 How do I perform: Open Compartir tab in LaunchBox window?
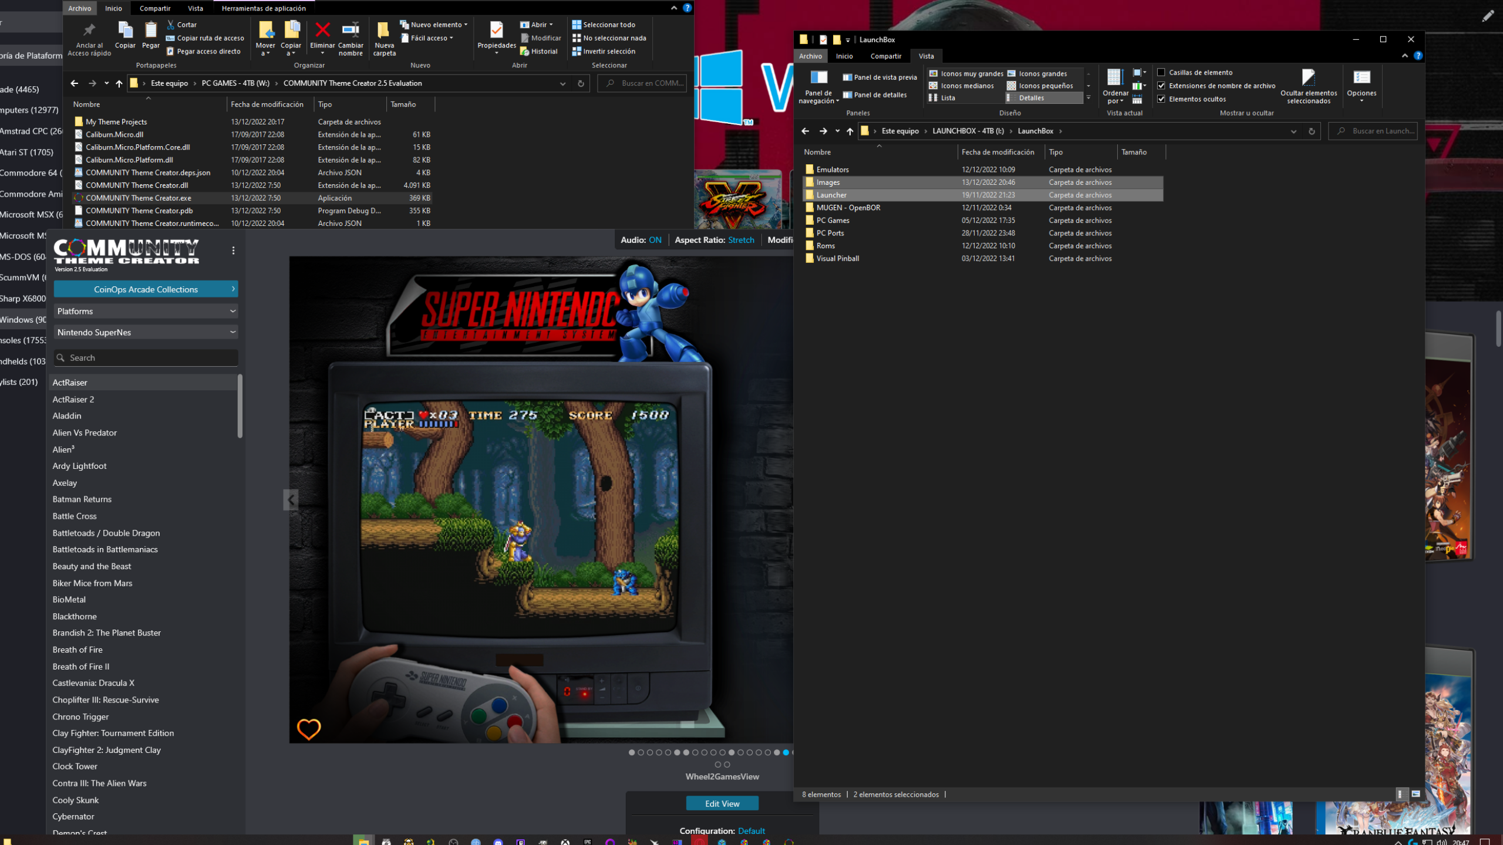[x=885, y=56]
